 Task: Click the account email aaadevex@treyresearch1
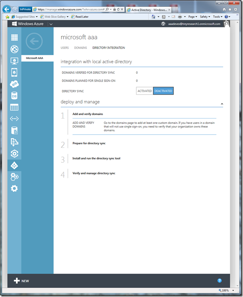click(x=194, y=24)
